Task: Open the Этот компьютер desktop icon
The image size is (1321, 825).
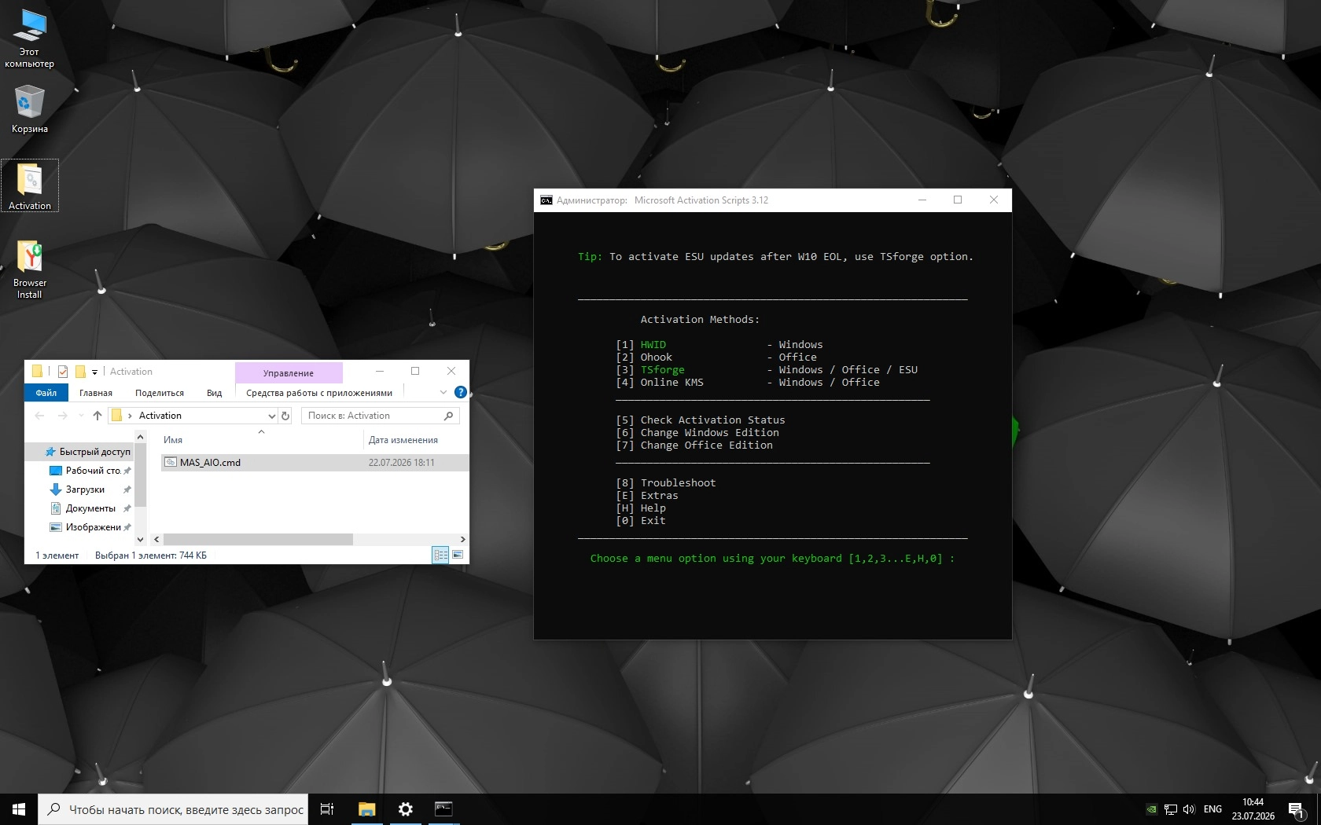Action: pos(29,38)
